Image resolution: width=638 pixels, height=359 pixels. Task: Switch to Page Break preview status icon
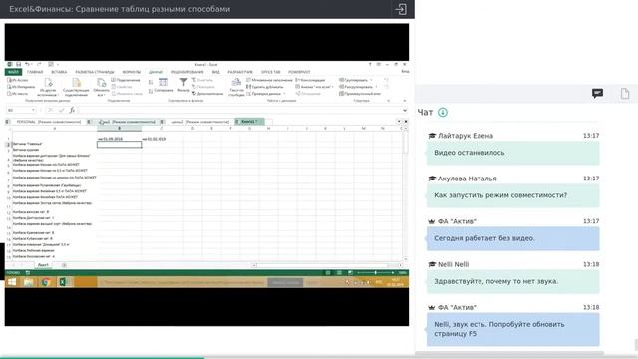(x=350, y=272)
